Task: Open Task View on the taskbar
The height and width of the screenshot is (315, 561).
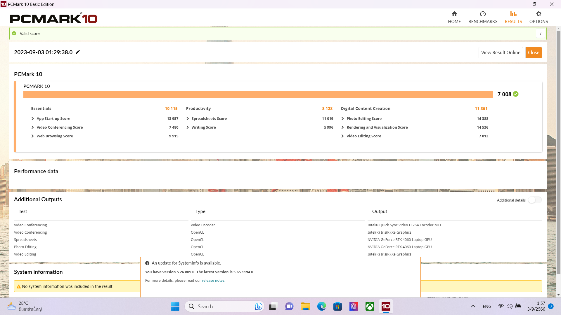Action: tap(273, 306)
